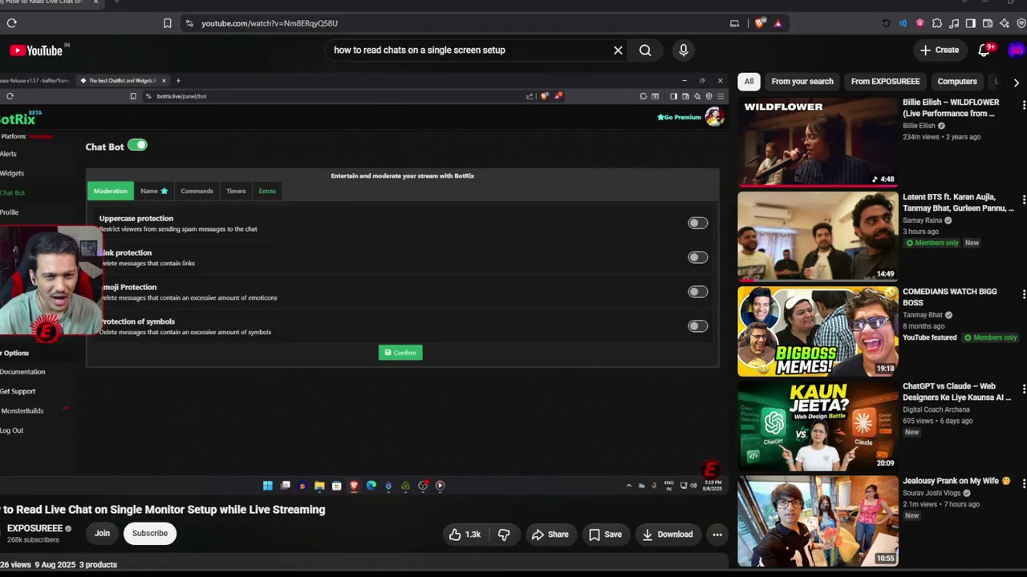
Task: Open the Widgets item in BotRix sidebar
Action: [12, 173]
